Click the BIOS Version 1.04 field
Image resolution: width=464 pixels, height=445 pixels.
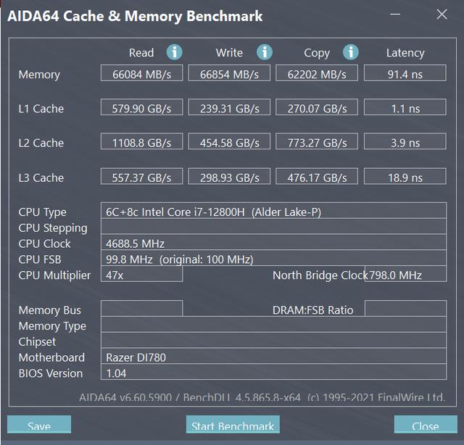click(274, 373)
